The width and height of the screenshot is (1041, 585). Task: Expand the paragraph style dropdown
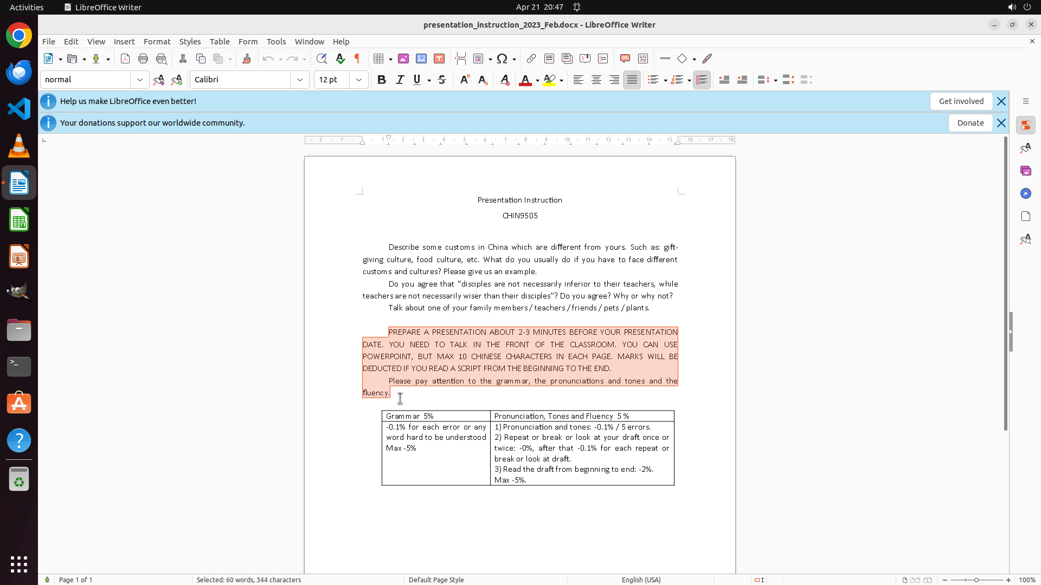[x=140, y=80]
